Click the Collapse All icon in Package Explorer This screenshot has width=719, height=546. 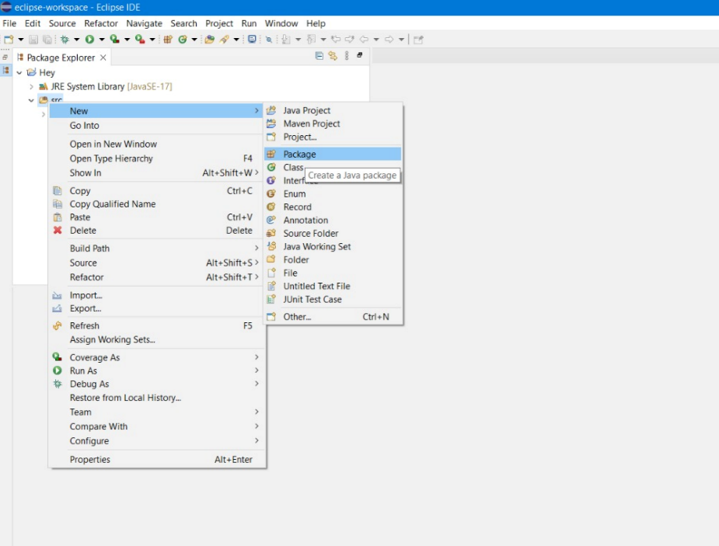click(319, 56)
